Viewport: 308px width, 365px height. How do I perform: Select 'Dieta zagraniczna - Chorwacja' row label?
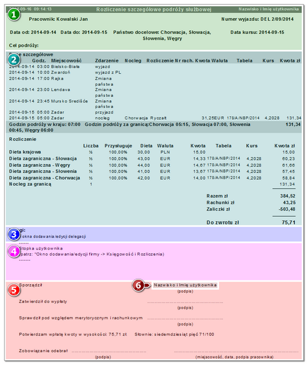point(44,178)
